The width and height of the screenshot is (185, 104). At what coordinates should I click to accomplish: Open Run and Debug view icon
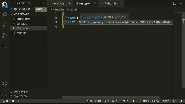(x=5, y=35)
